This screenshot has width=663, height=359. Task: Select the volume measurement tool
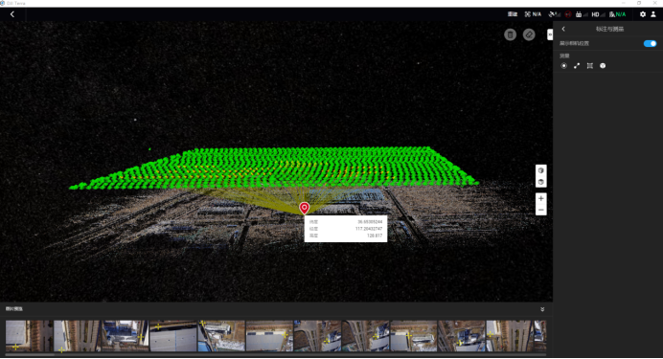tap(603, 66)
